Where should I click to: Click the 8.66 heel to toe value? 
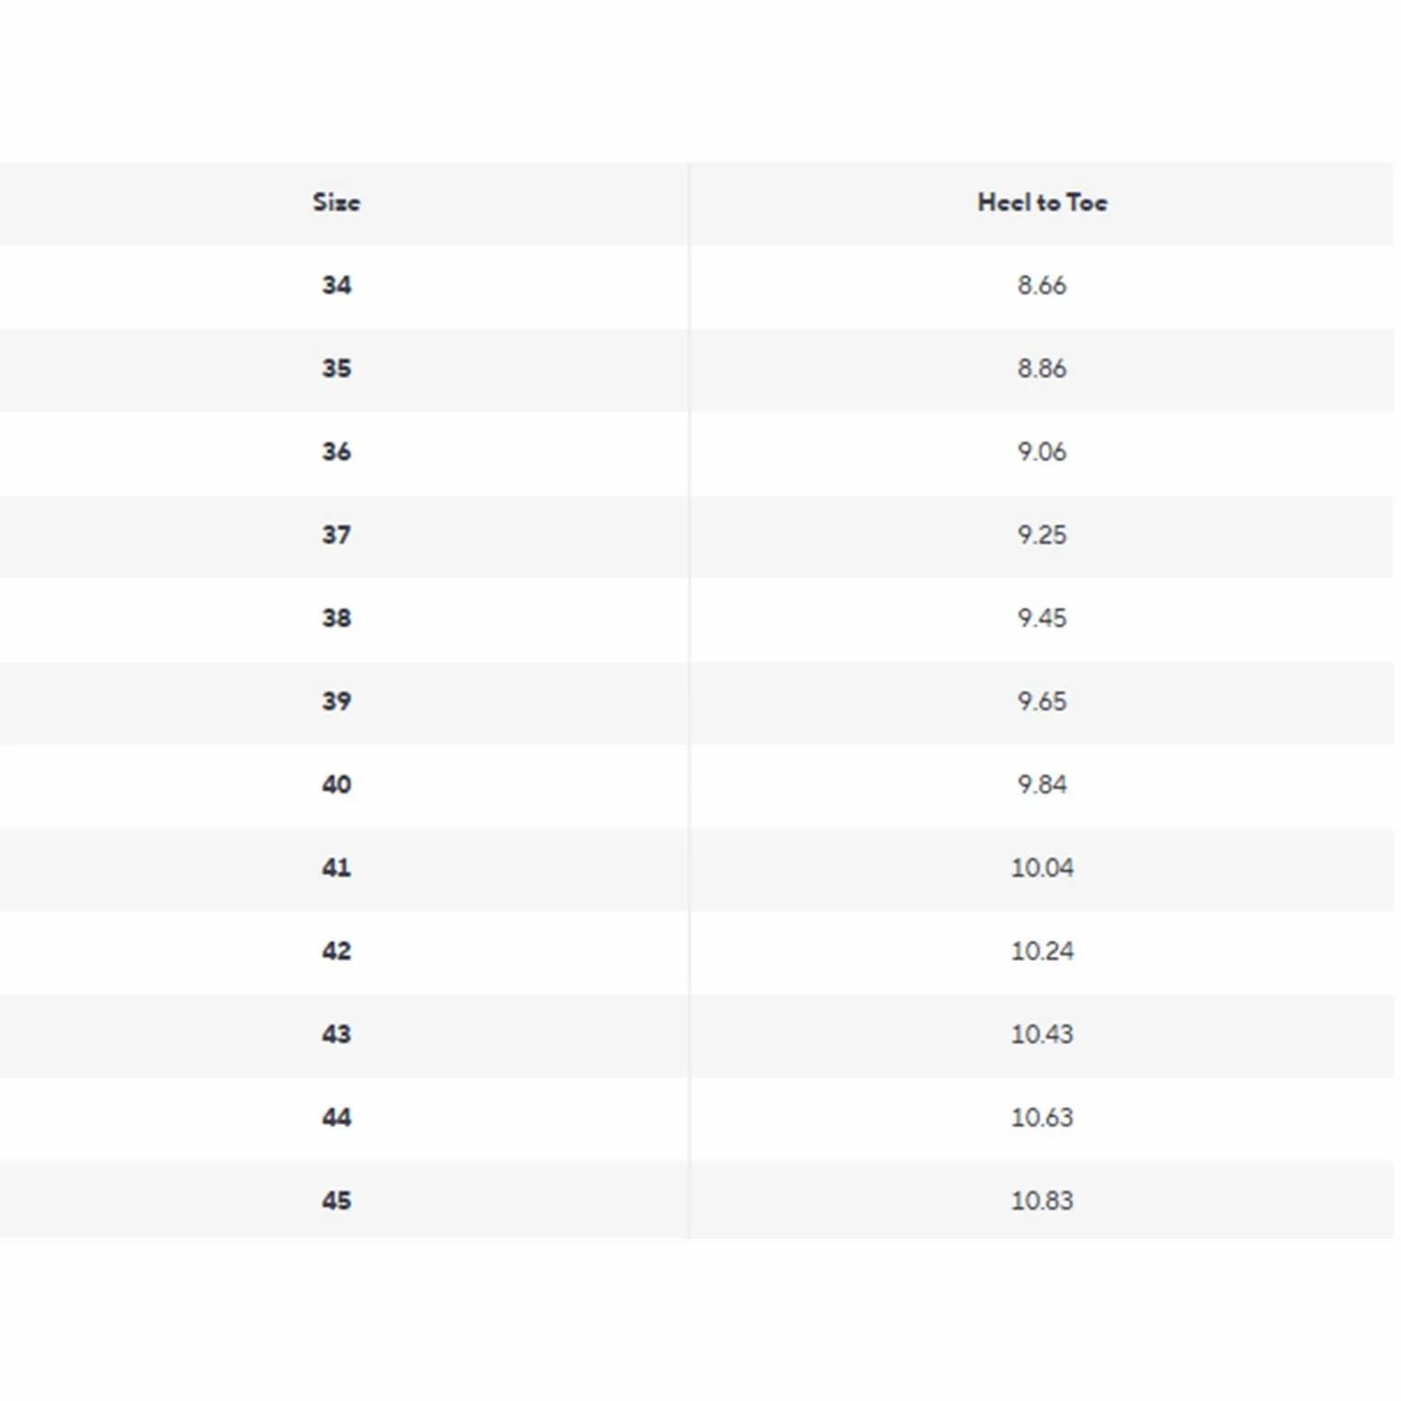(1042, 286)
